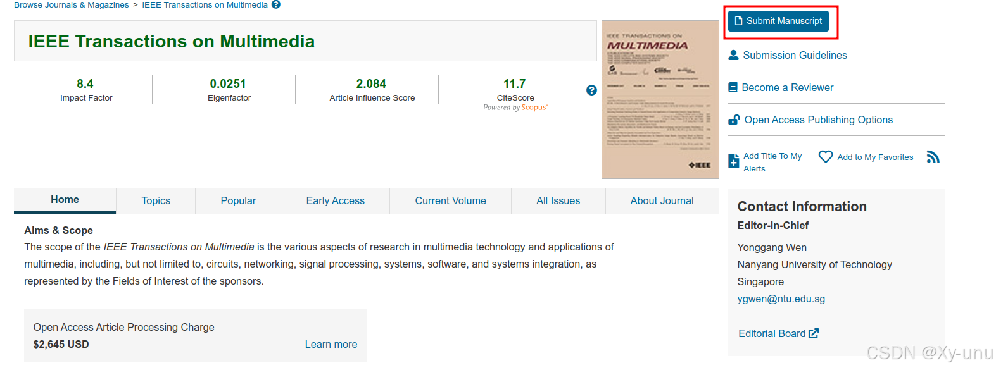The image size is (996, 370).
Task: Click the $2,645 USD charge amount
Action: pos(61,344)
